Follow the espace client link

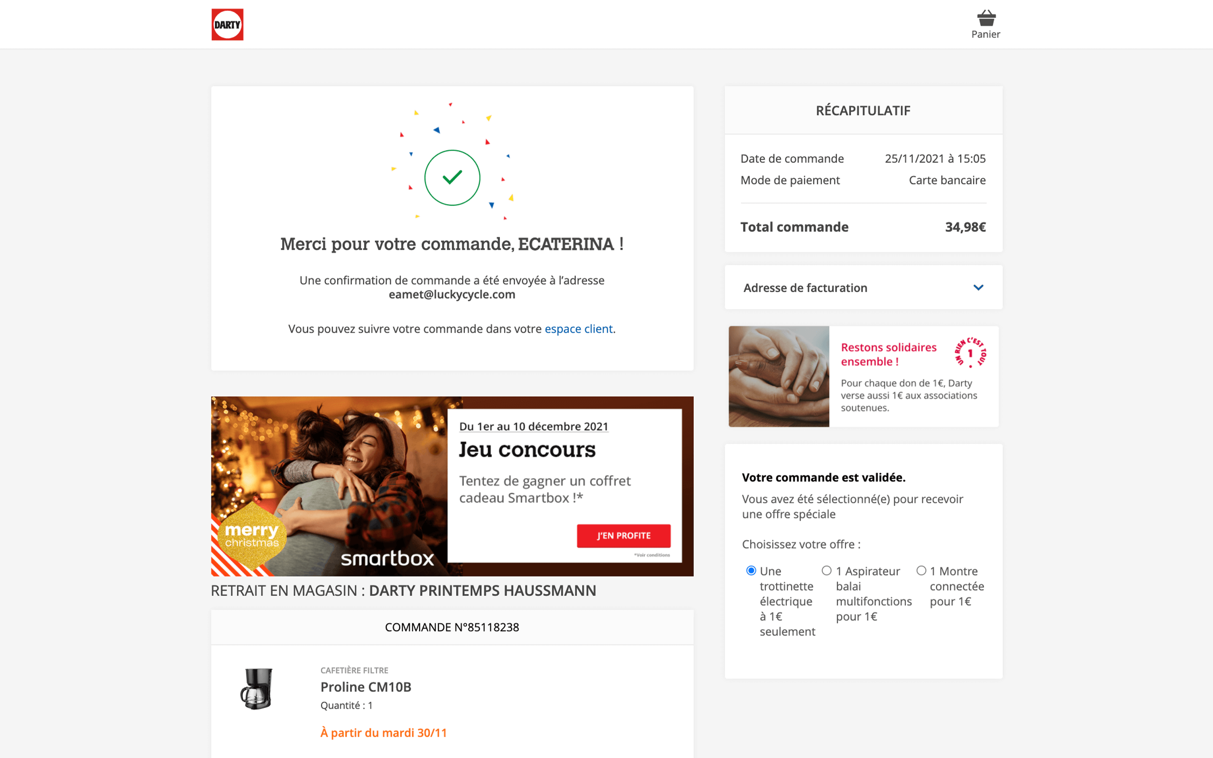578,329
